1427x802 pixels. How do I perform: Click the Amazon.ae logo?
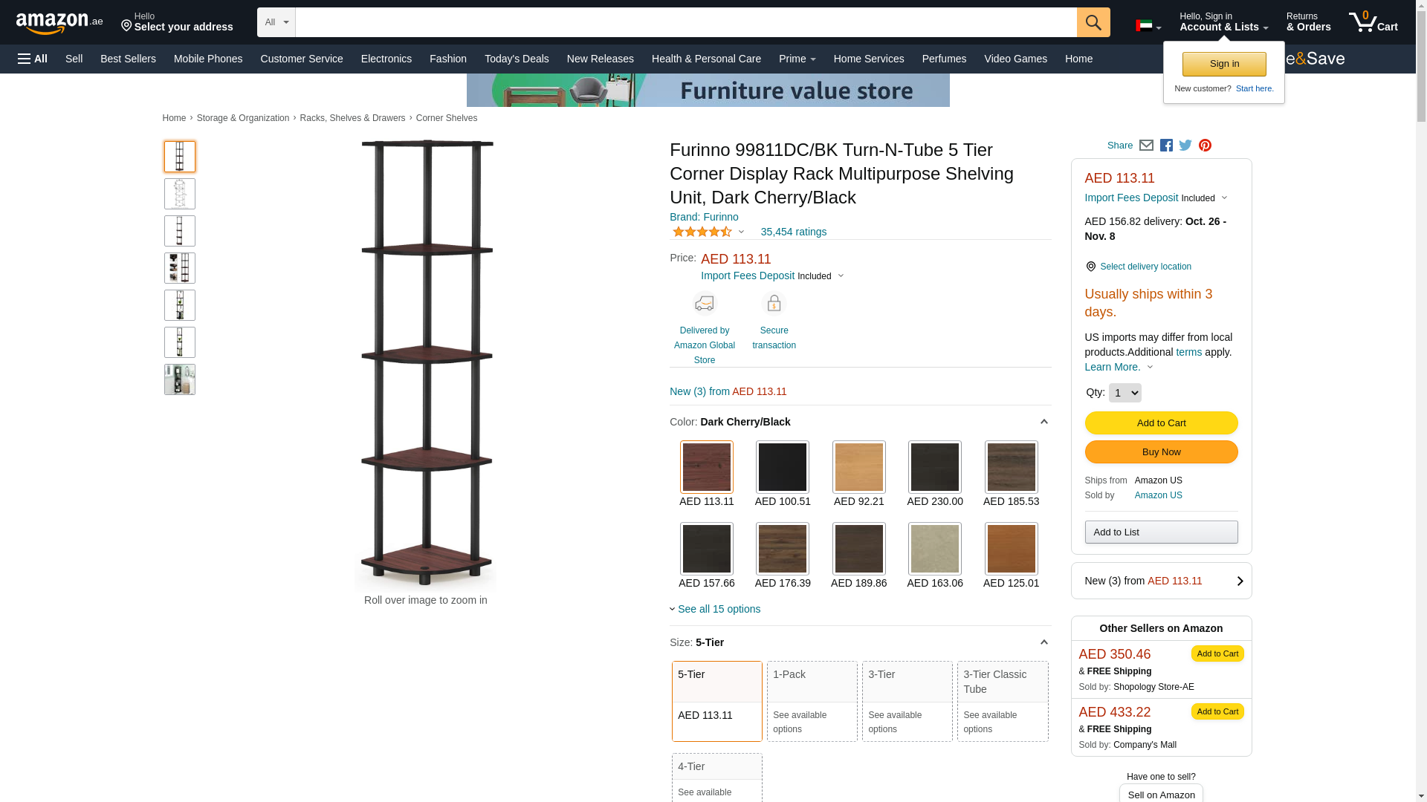pos(59,23)
